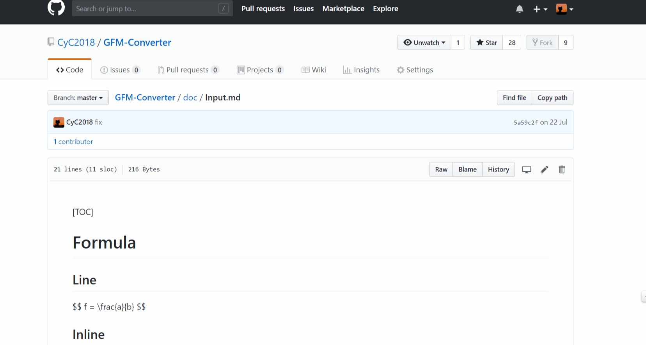Switch to the Projects tab
Screen dimensions: 646x345
pyautogui.click(x=260, y=70)
